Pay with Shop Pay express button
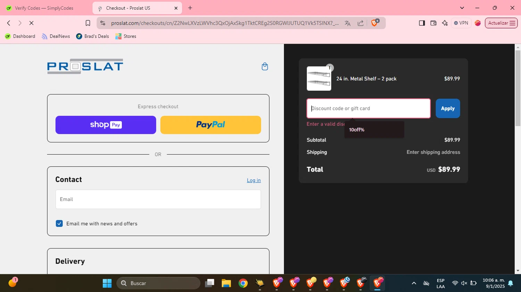This screenshot has width=521, height=292. [106, 125]
